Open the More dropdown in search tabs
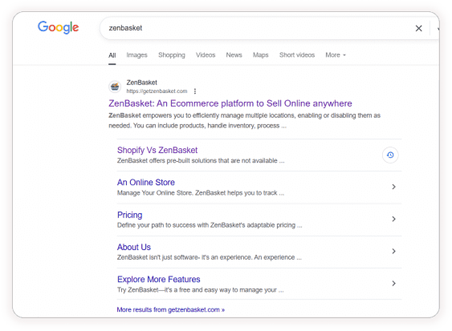 point(336,55)
